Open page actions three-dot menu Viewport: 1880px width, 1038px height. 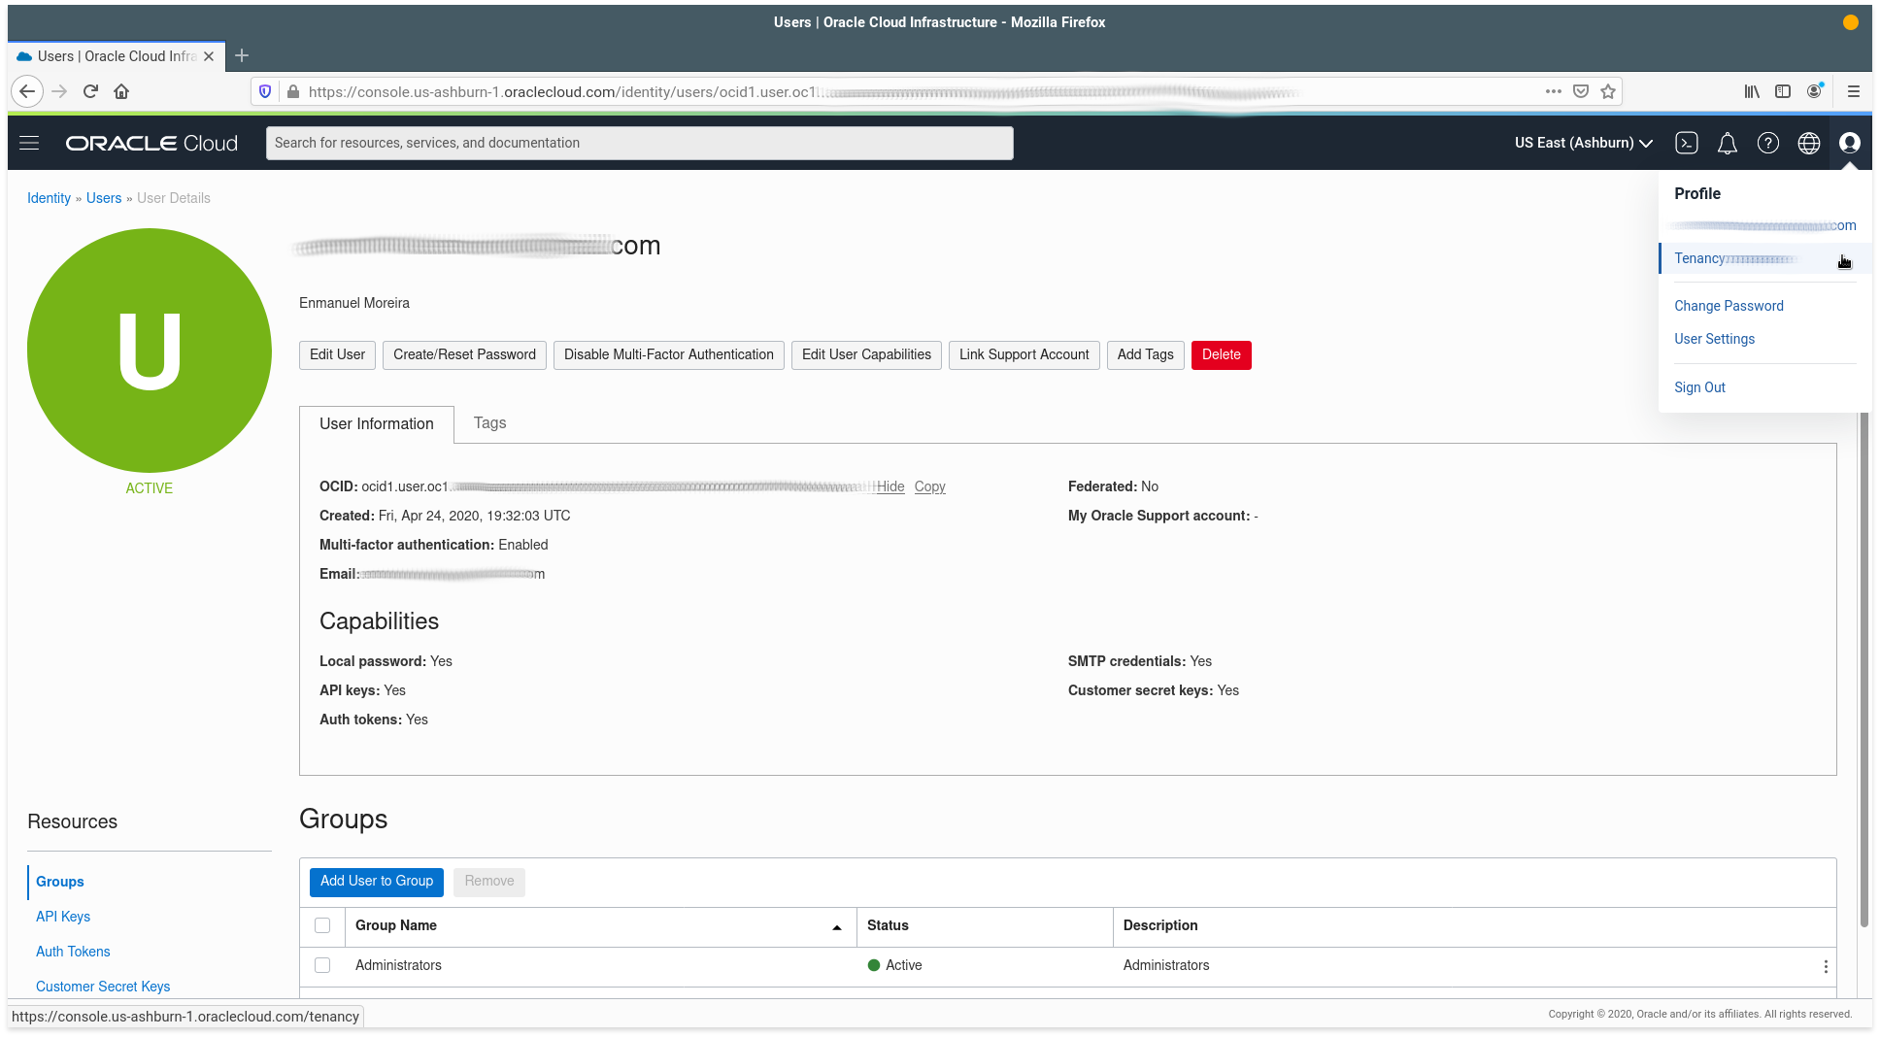(1554, 91)
